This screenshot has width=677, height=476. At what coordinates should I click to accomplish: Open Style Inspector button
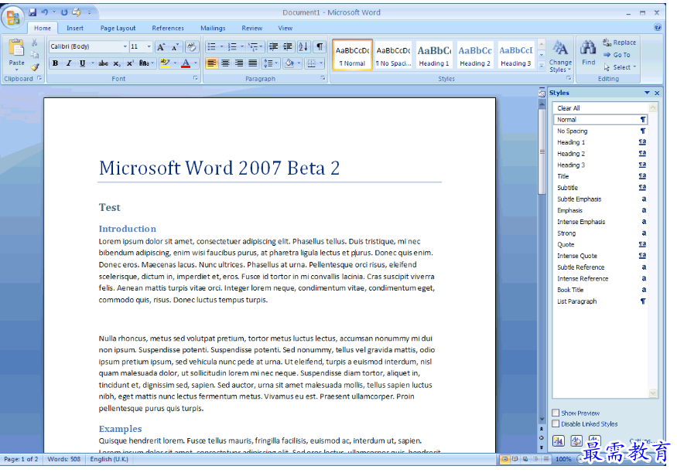click(x=576, y=440)
